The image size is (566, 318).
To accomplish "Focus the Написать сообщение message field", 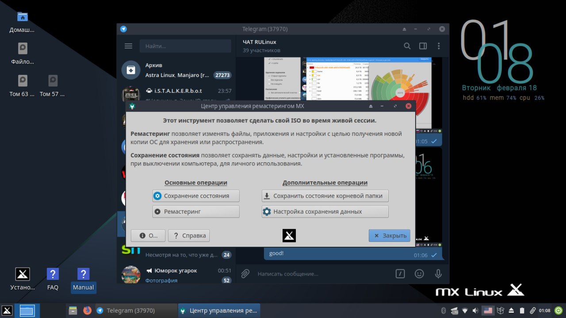I will pos(323,274).
